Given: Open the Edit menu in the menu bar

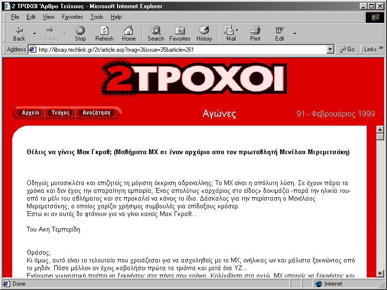Looking at the screenshot, I should pyautogui.click(x=31, y=17).
